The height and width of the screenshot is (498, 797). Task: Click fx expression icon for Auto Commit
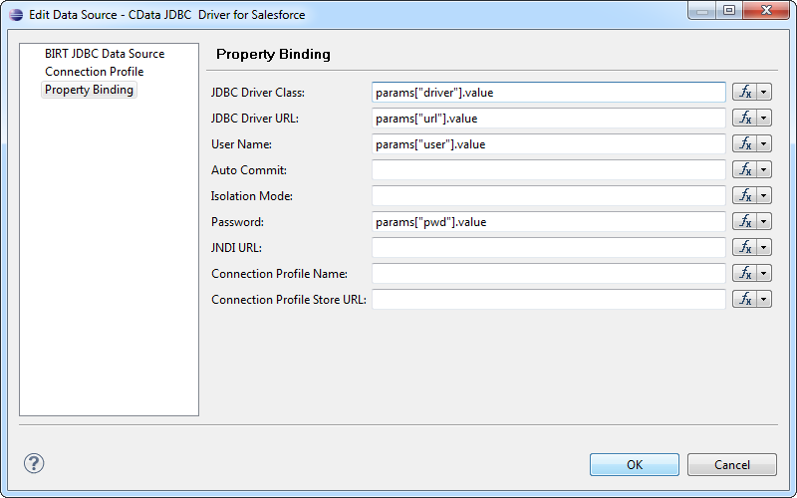pyautogui.click(x=744, y=169)
